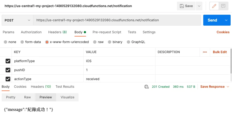Select the raw body type radio

tap(95, 42)
